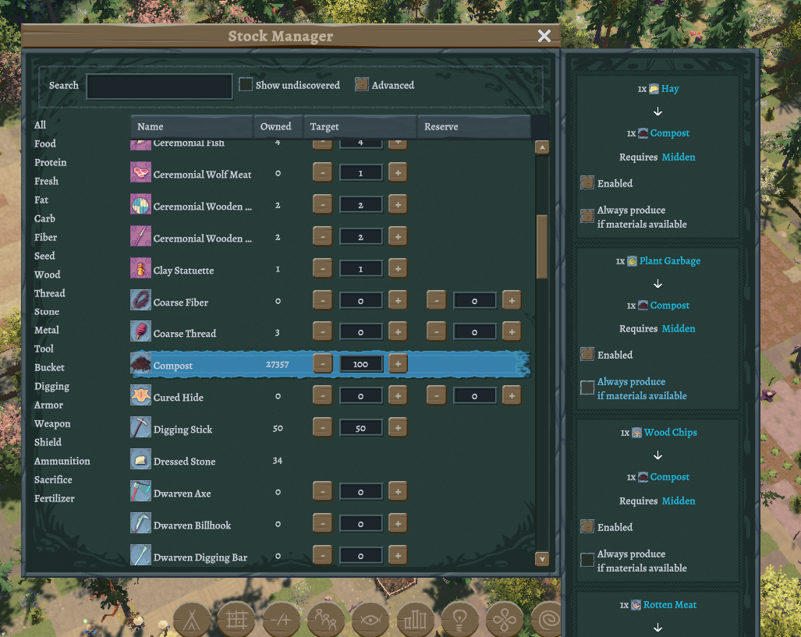
Task: Select the Protein category filter
Action: click(50, 162)
